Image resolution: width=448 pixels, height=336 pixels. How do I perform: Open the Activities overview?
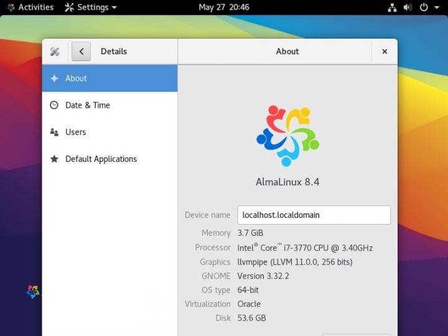click(30, 7)
